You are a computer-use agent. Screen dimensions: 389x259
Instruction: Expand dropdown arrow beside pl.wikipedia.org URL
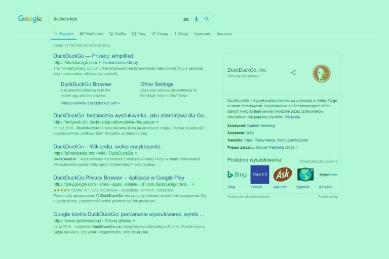(x=136, y=153)
